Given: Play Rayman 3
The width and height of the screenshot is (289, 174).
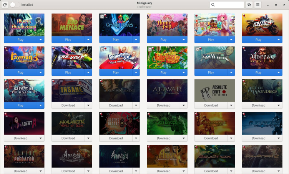Looking at the screenshot, I should [20, 72].
